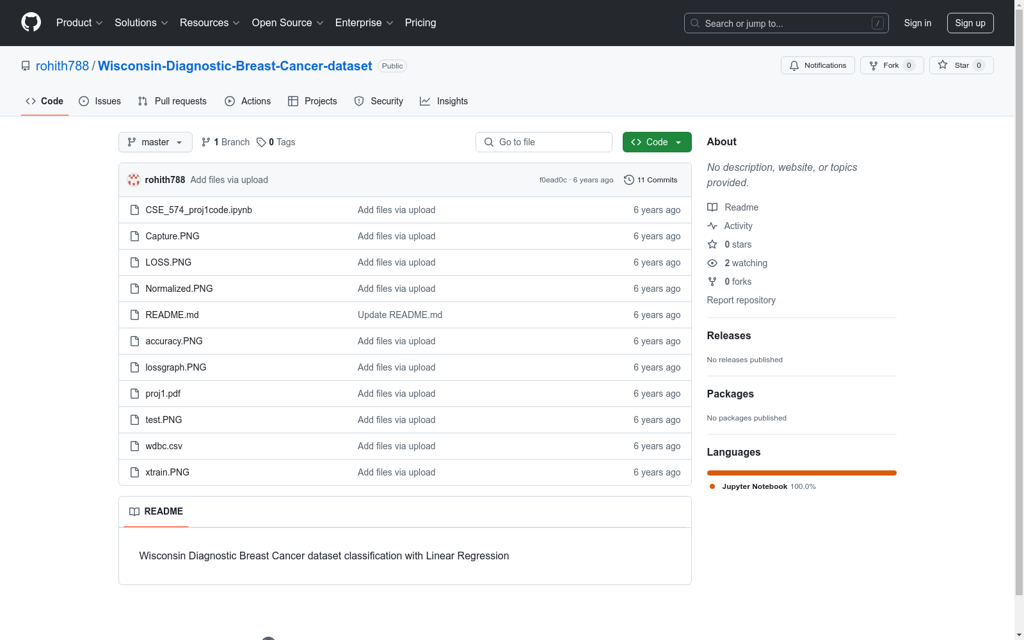This screenshot has width=1024, height=640.
Task: Click the eye icon beside 2 watching
Action: coord(712,263)
